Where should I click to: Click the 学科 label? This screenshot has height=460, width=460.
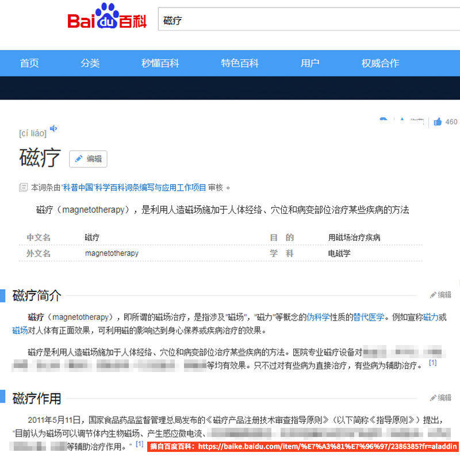(x=282, y=253)
